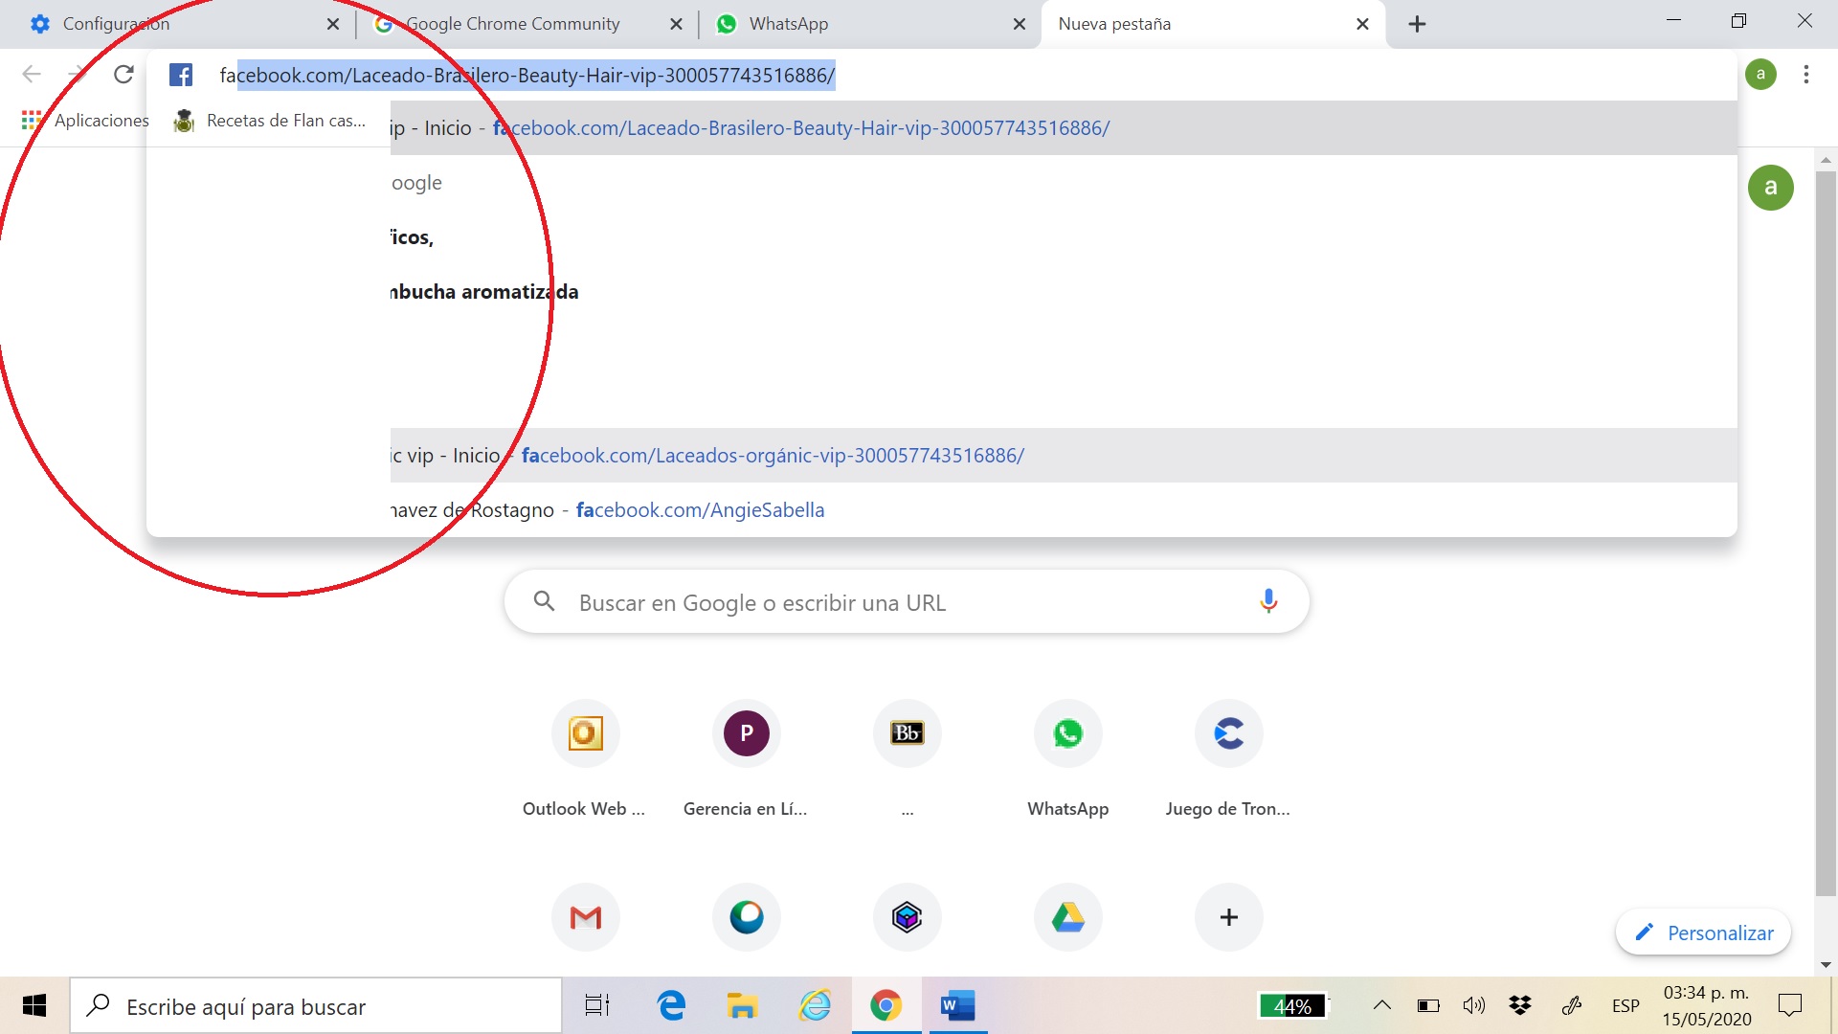1838x1034 pixels.
Task: Open a new tab with plus button
Action: [1417, 24]
